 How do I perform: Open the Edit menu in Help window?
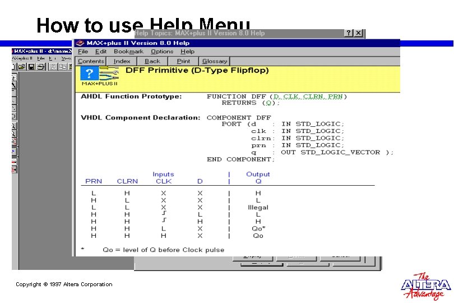coord(101,52)
